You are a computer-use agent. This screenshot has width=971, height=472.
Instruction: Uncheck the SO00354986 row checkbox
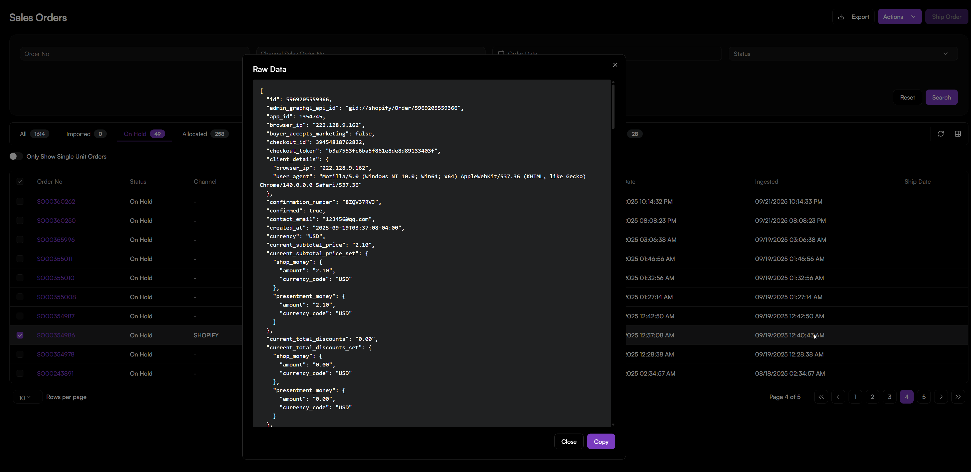pos(20,335)
